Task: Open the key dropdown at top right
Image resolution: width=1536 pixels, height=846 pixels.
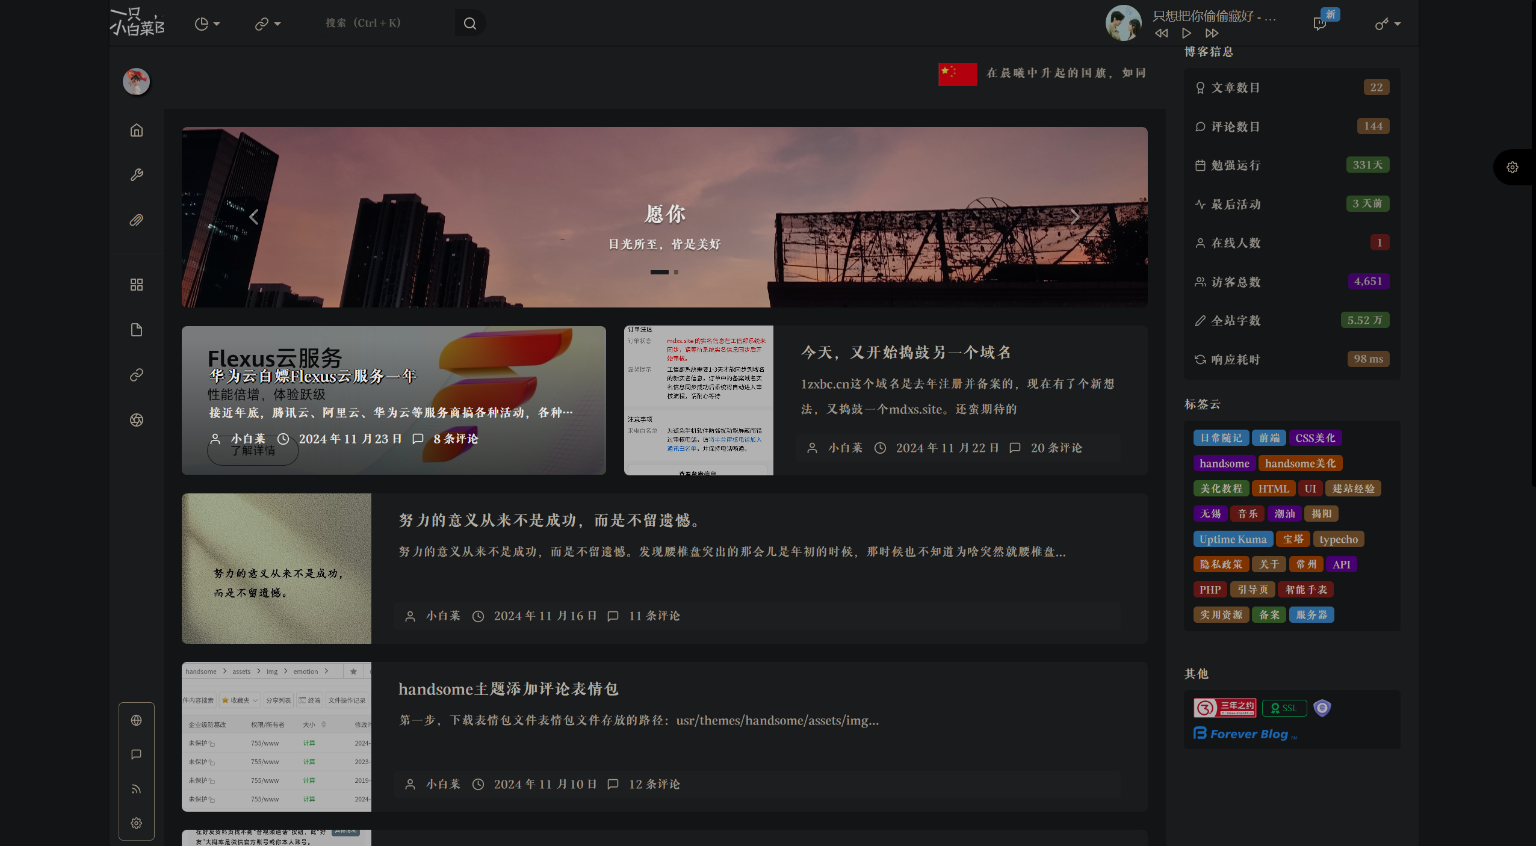Action: coord(1388,23)
